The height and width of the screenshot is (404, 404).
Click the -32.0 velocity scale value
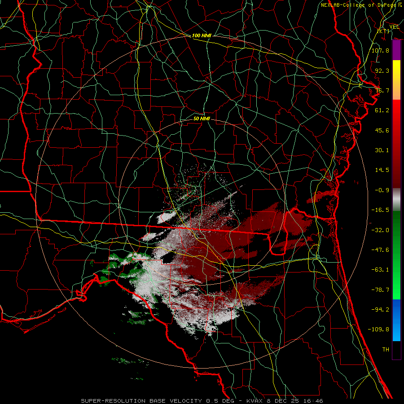[x=380, y=230]
